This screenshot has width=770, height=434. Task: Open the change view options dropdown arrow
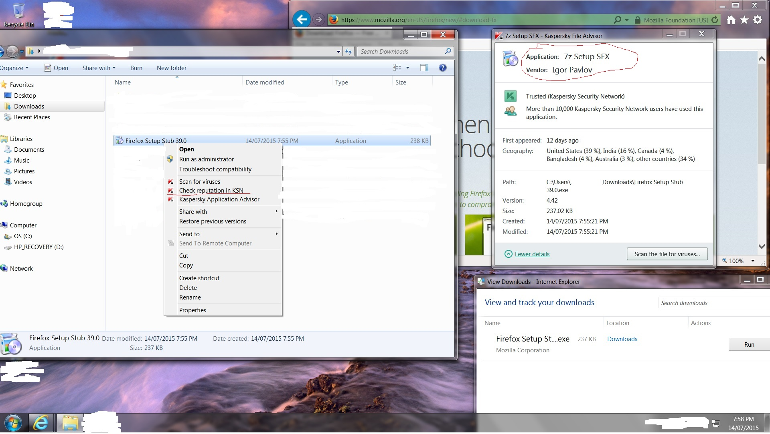(407, 68)
